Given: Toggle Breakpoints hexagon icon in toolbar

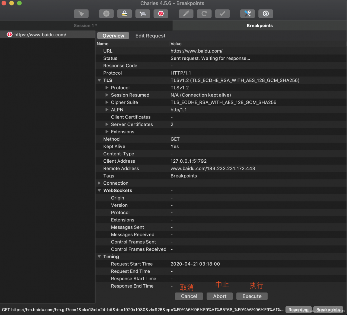Looking at the screenshot, I should coord(161,14).
